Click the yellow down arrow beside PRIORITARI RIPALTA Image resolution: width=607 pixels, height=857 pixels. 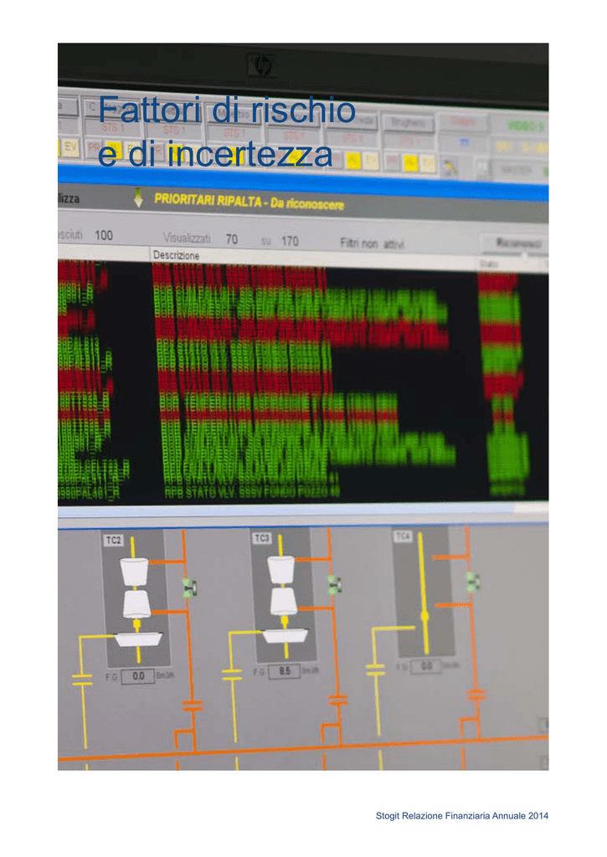pyautogui.click(x=138, y=198)
